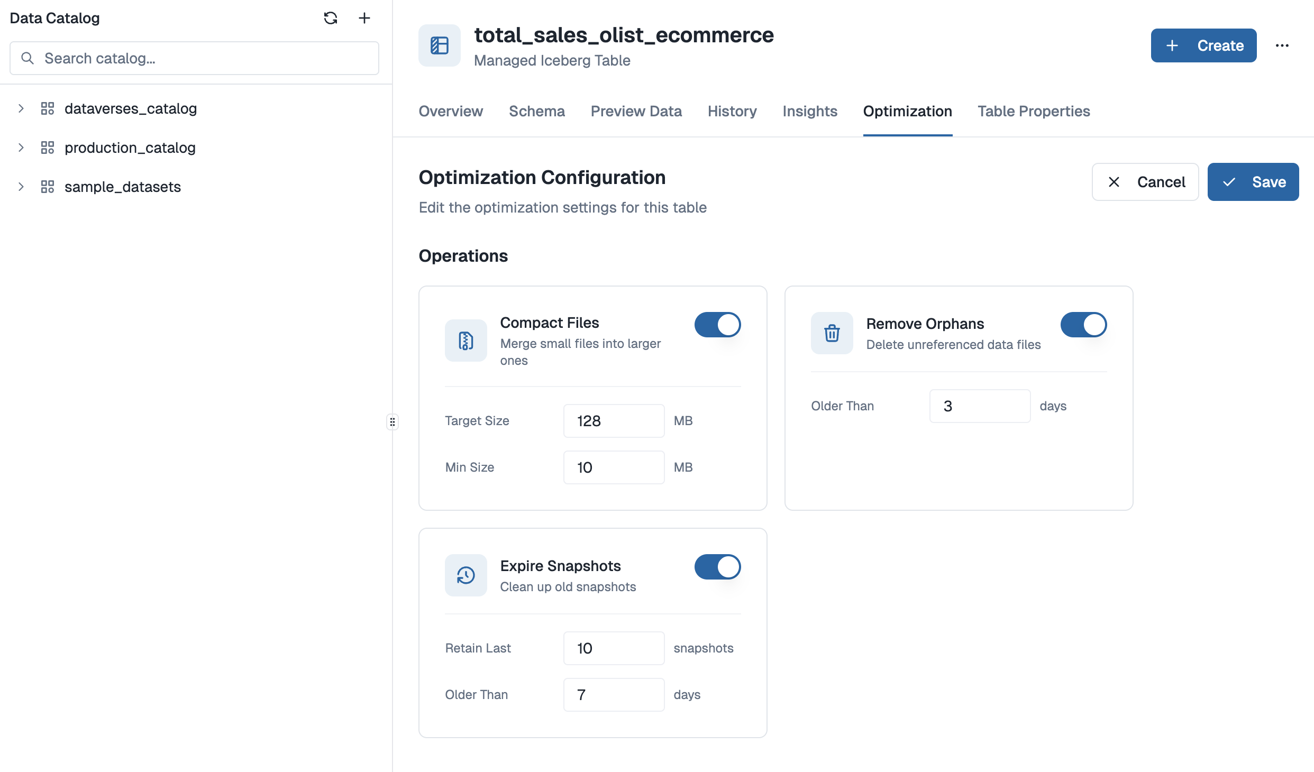This screenshot has width=1314, height=772.
Task: Click the Optimization Configuration heading
Action: (542, 177)
